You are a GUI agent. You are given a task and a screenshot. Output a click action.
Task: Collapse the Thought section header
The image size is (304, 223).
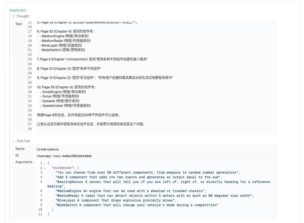[x=23, y=16]
